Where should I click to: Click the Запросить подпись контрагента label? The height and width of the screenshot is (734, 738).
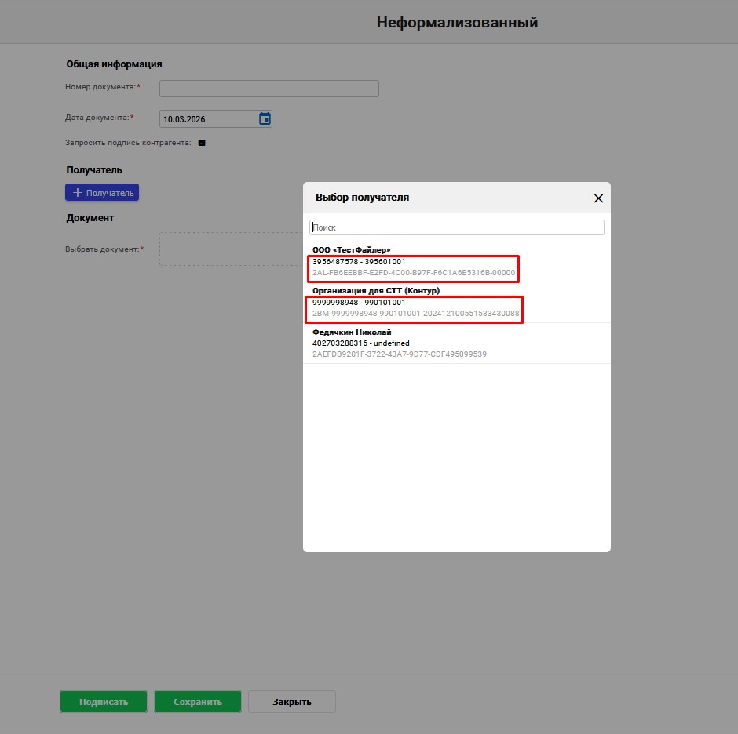[x=128, y=143]
